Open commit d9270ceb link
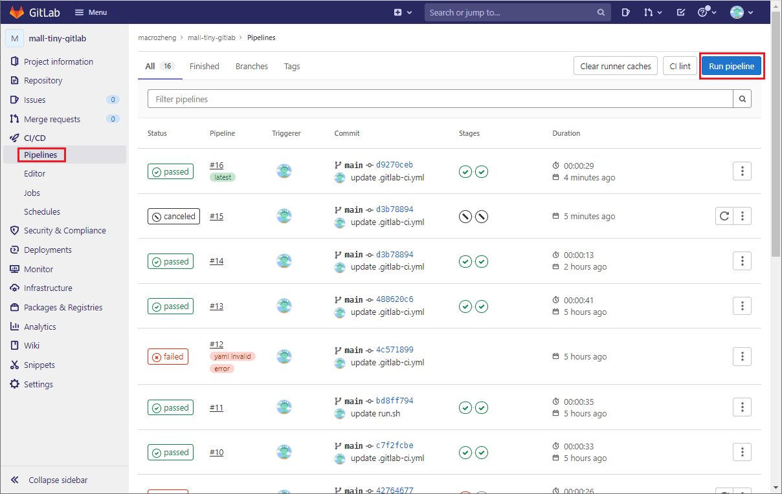The height and width of the screenshot is (494, 782). (x=394, y=165)
